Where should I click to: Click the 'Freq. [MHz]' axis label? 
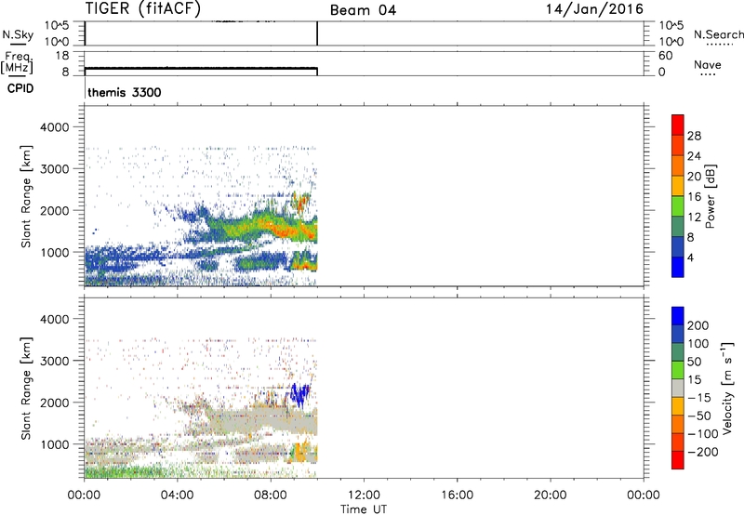point(17,62)
